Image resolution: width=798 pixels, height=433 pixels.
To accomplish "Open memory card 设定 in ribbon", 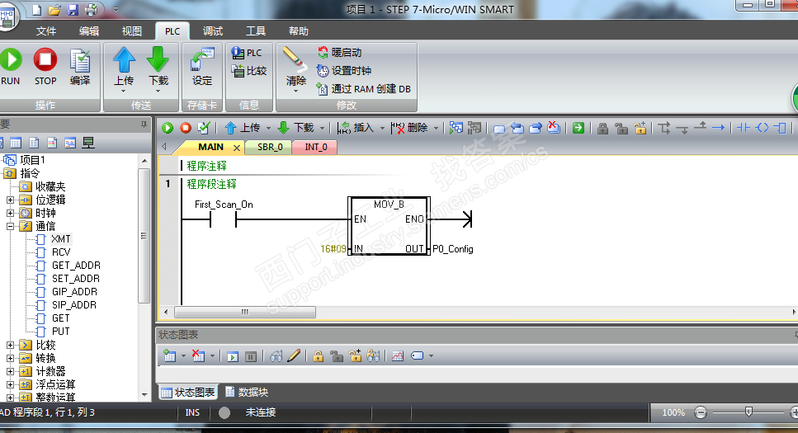I will [202, 66].
